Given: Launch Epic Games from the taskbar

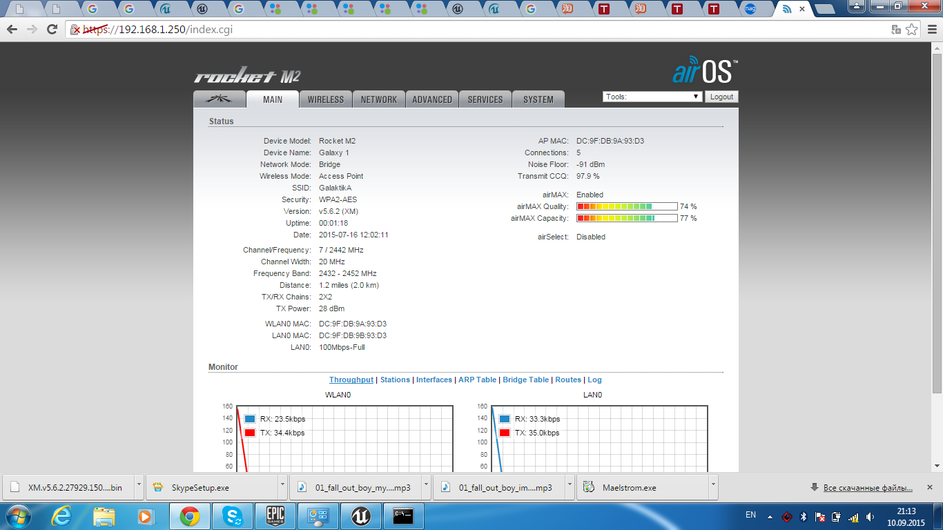Looking at the screenshot, I should [x=275, y=516].
